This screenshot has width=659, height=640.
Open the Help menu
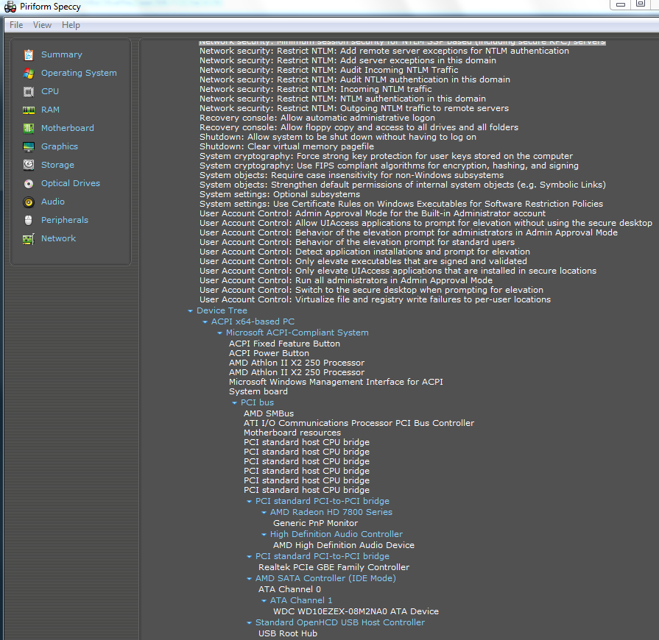coord(71,25)
